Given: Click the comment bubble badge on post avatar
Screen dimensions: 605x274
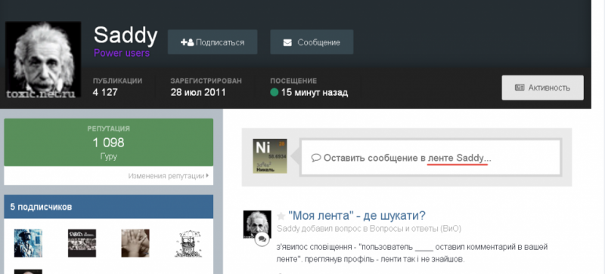Looking at the screenshot, I should click(262, 239).
